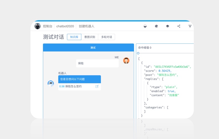Click 创建机器人 to create a bot

click(86, 26)
